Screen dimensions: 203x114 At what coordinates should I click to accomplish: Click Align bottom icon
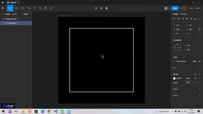195,19
